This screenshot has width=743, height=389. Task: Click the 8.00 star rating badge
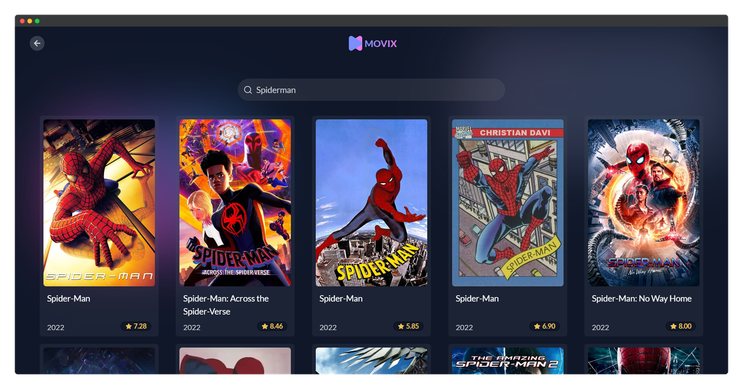point(681,326)
